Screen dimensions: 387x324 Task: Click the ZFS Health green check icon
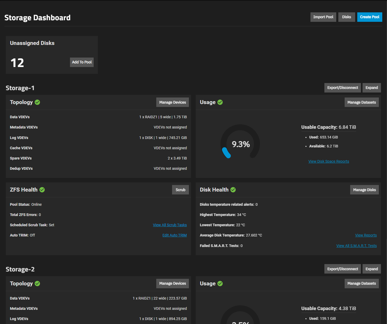[42, 190]
